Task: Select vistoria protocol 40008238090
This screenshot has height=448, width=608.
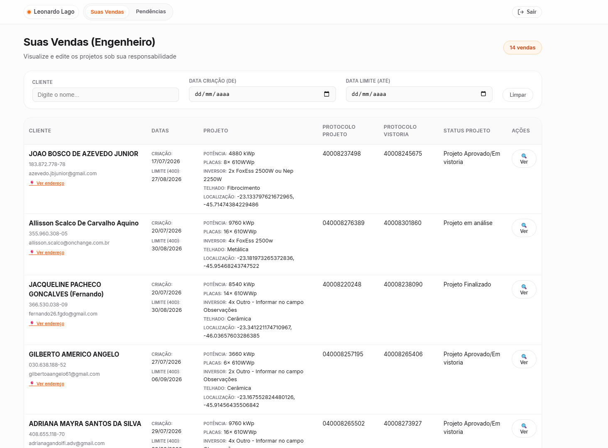Action: point(403,284)
